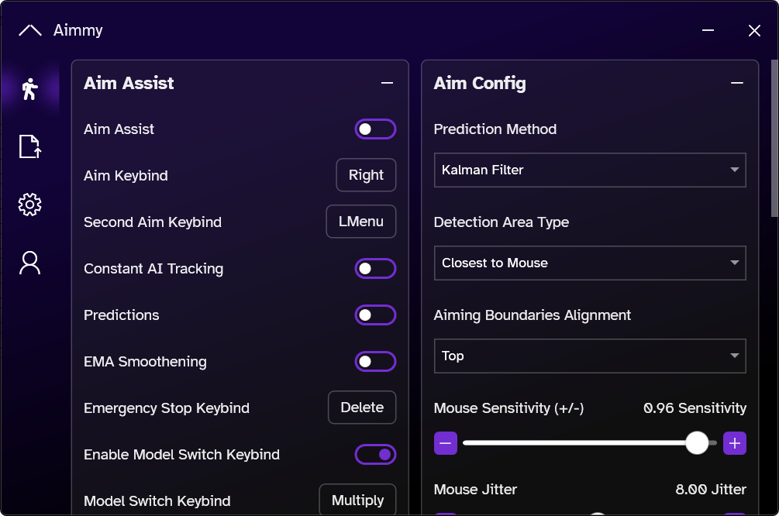The height and width of the screenshot is (516, 779).
Task: Collapse the Aim Assist panel with minus icon
Action: (x=387, y=83)
